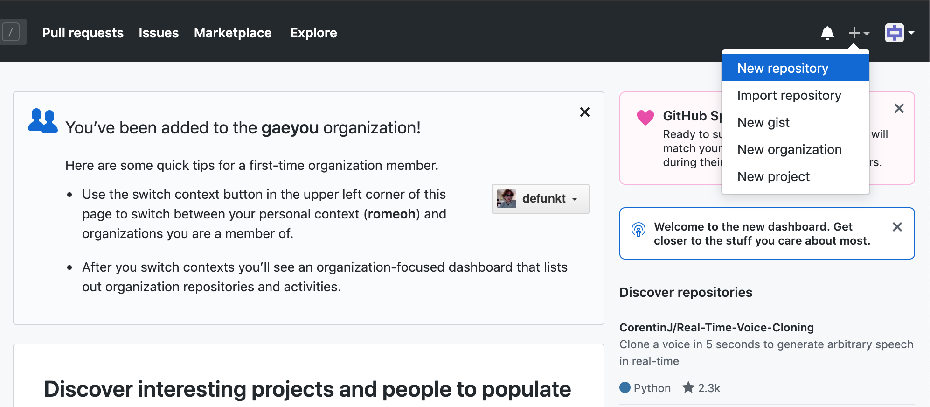Open the user avatar menu
Screen dimensions: 930x407
[900, 33]
